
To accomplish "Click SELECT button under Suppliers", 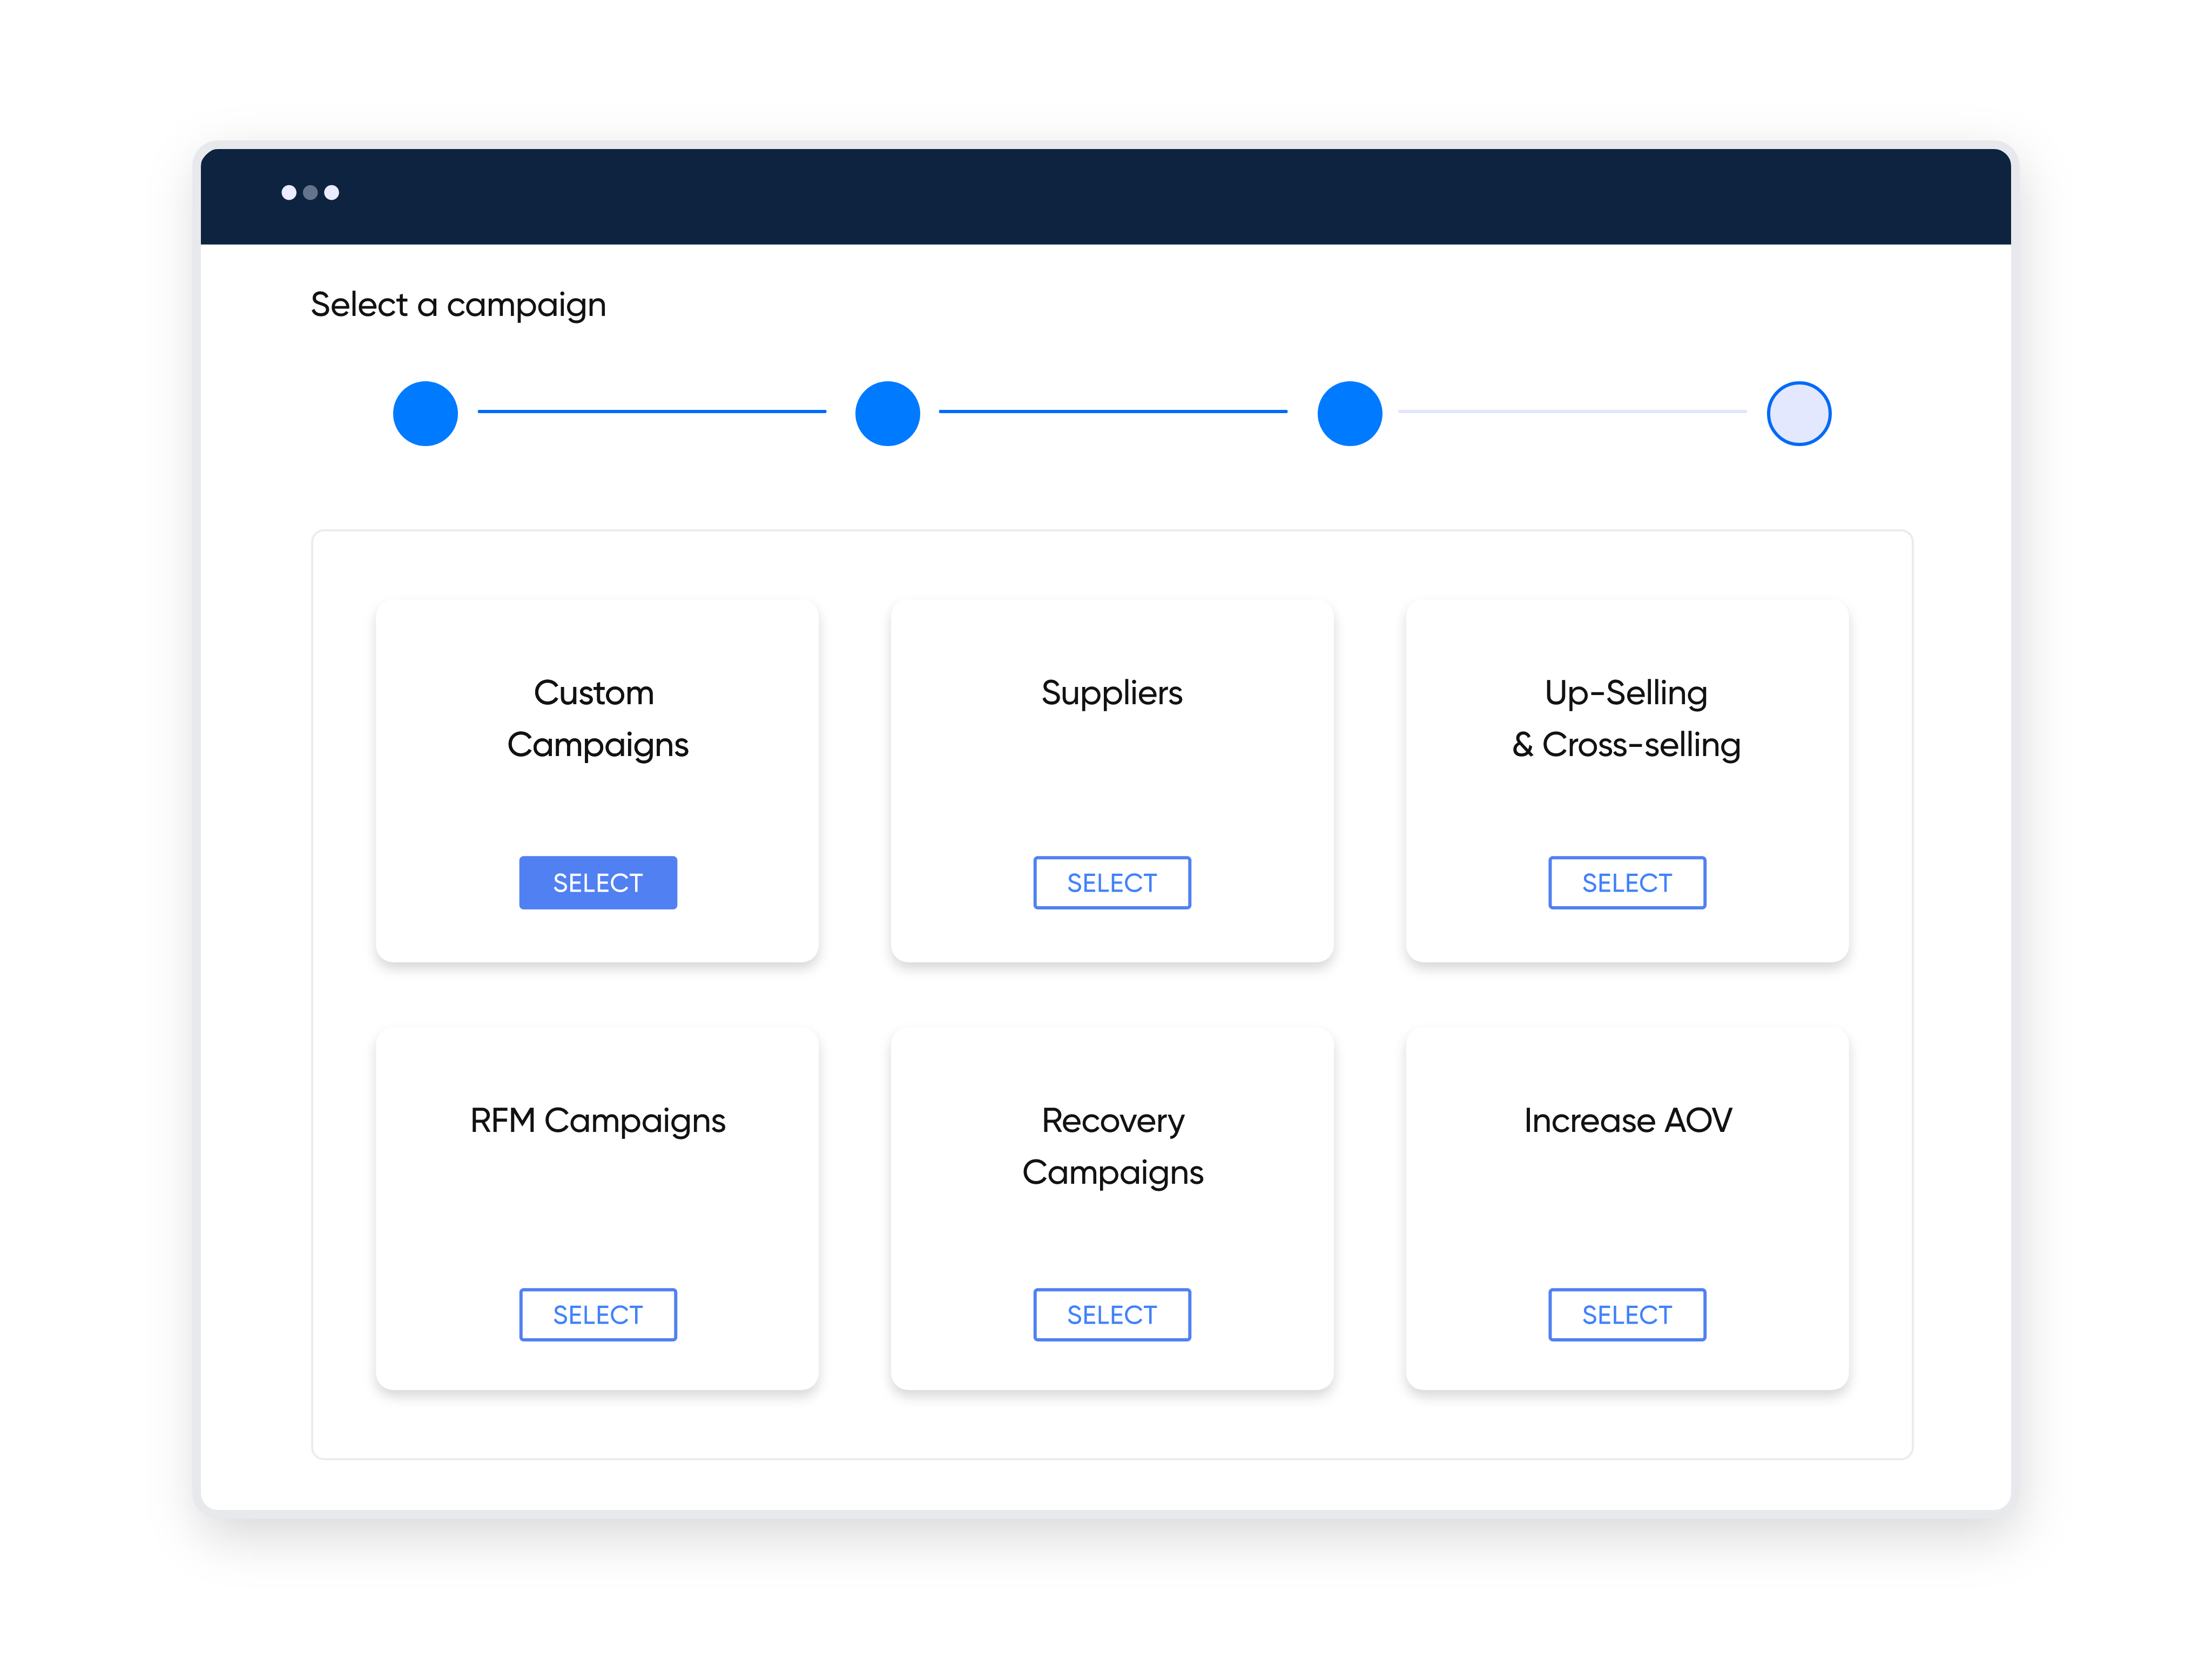I will point(1111,882).
